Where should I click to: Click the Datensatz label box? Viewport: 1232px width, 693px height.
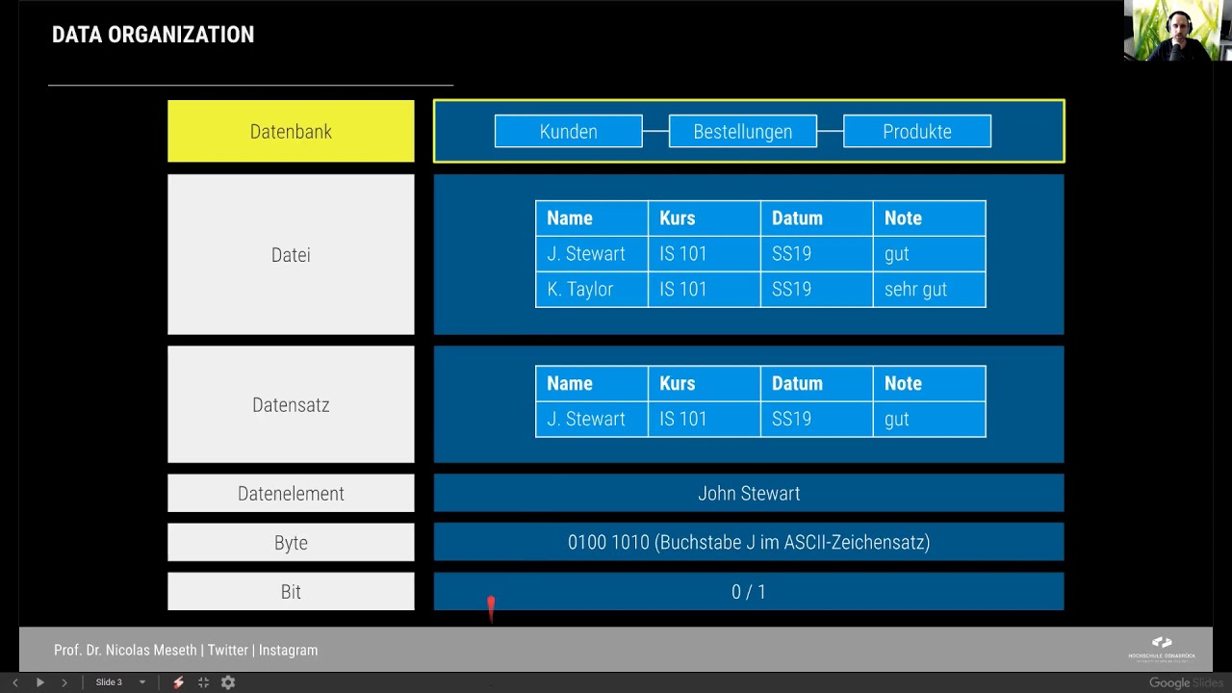coord(291,404)
